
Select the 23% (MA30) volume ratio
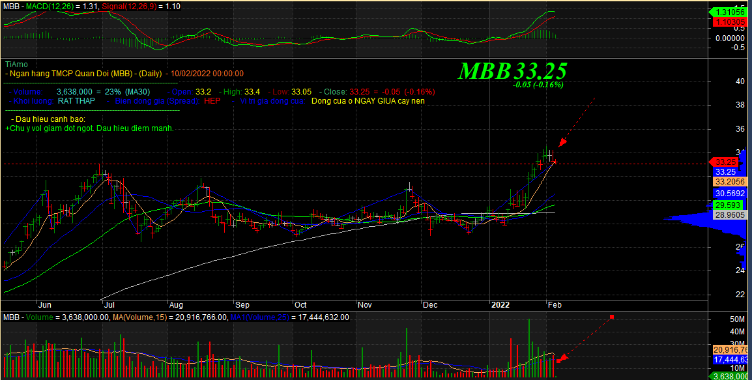126,92
